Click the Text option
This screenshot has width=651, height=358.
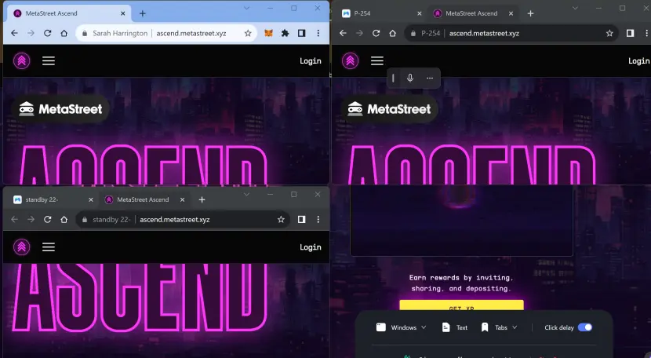coord(455,327)
